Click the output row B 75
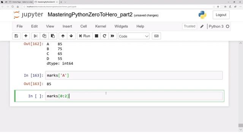This screenshot has width=243, height=137. (54, 49)
